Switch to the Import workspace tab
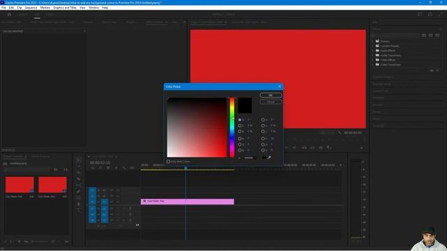 coord(23,14)
